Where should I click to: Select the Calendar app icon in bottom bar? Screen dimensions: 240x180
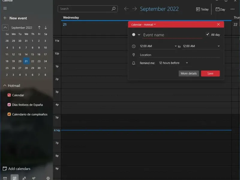(x=14, y=178)
